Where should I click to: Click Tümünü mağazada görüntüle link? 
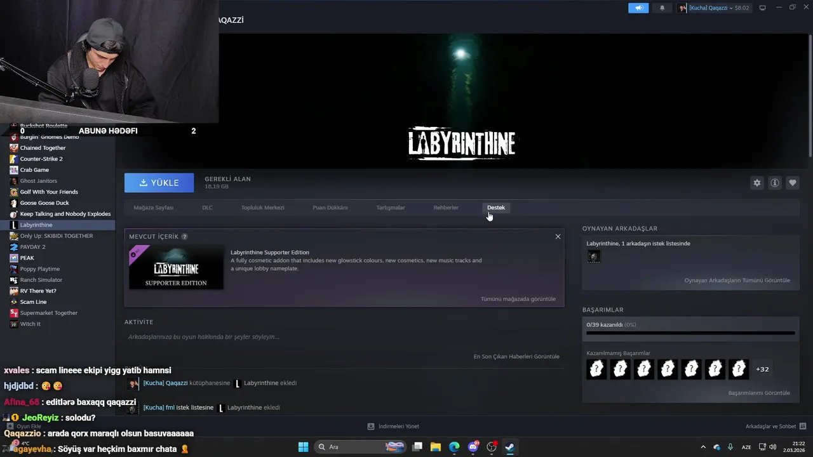click(518, 299)
